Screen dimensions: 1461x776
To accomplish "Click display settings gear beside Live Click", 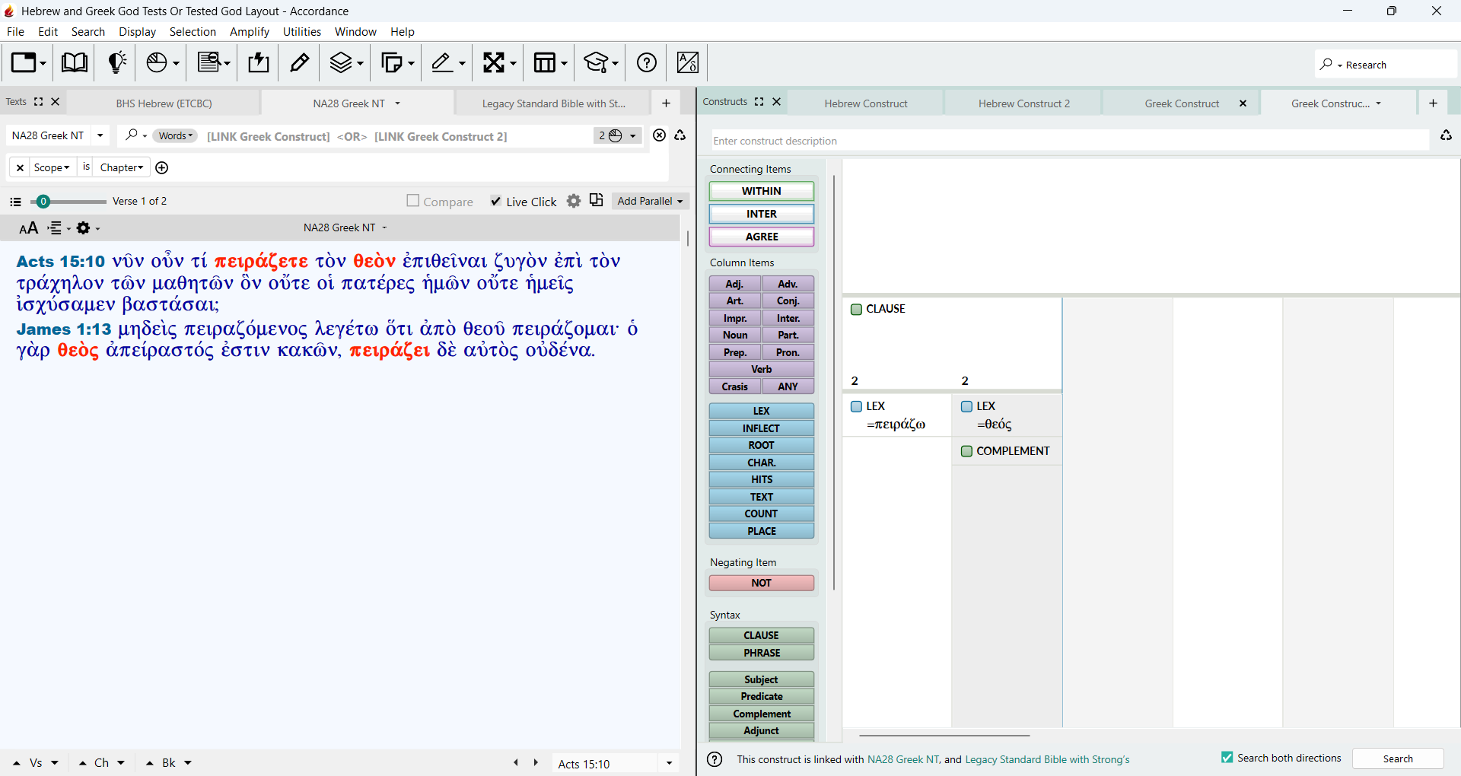I will pyautogui.click(x=574, y=201).
